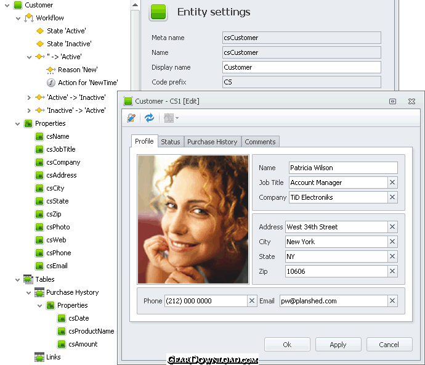Image resolution: width=425 pixels, height=365 pixels.
Task: Select the csDate property
Action: [x=79, y=318]
